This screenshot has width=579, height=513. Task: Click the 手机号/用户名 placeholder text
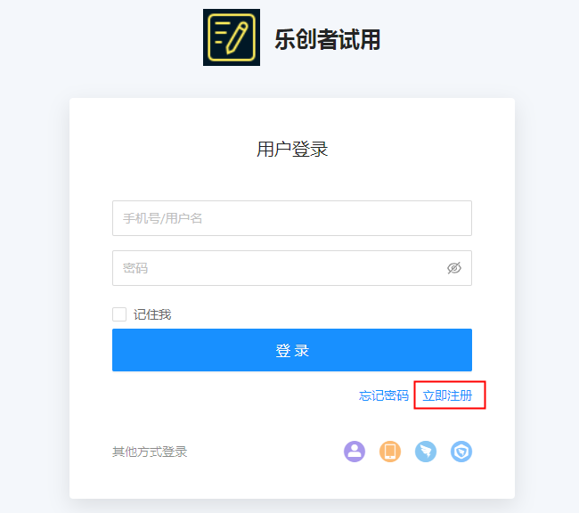click(162, 218)
